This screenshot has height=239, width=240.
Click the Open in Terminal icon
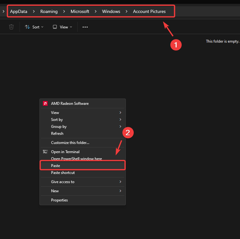[x=45, y=152]
